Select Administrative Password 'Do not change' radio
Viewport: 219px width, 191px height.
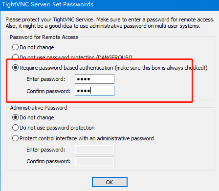[x=15, y=117]
